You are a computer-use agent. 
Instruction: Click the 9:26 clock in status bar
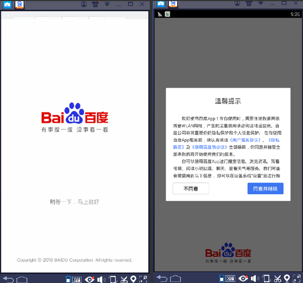295,14
